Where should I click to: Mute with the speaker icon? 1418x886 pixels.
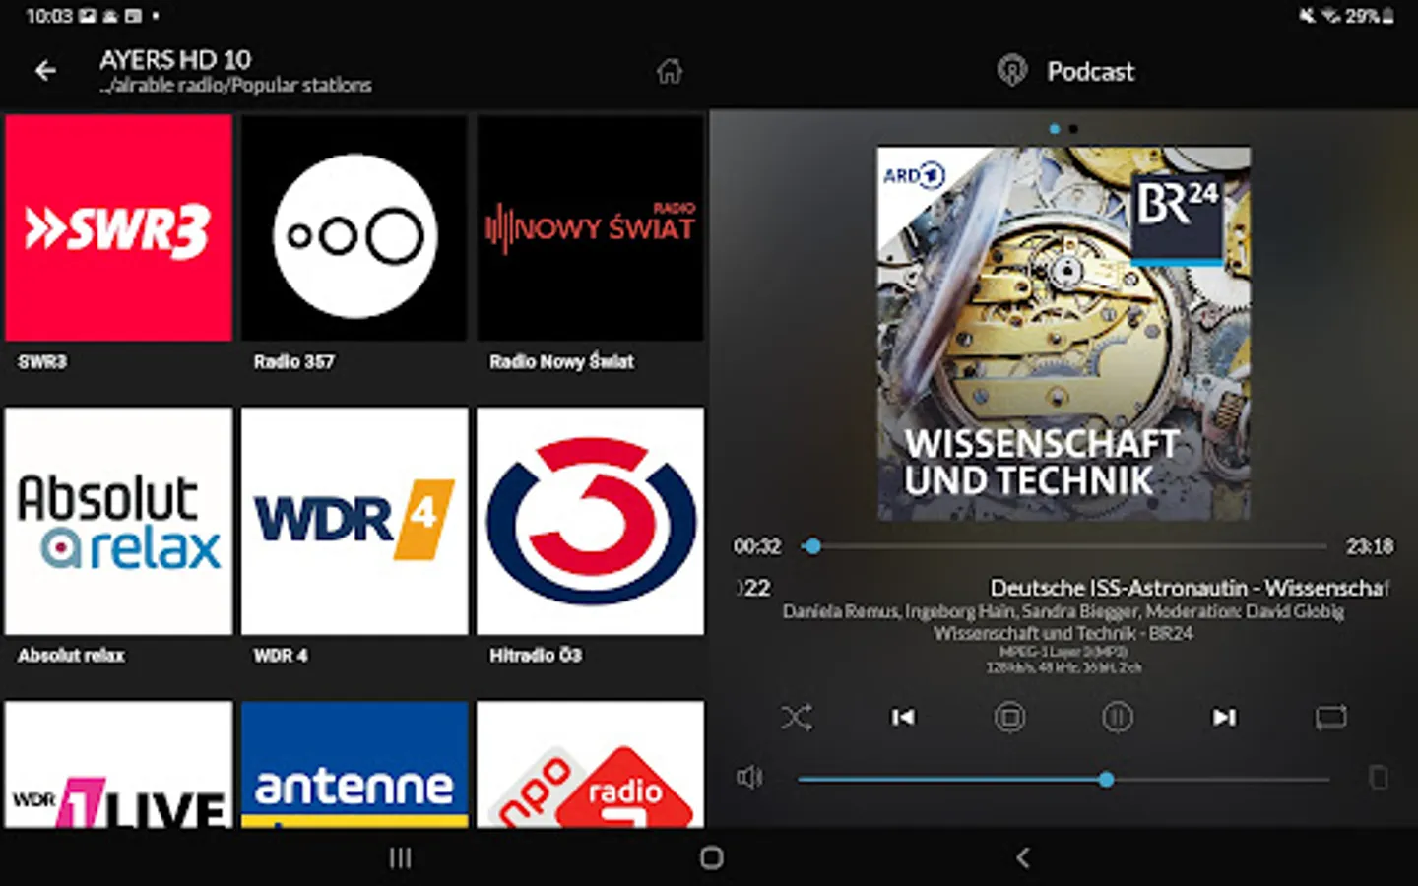click(749, 778)
